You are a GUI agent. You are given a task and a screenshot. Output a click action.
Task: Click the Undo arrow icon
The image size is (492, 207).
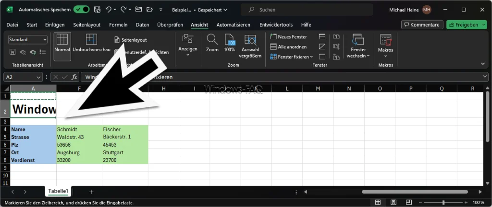pos(108,10)
